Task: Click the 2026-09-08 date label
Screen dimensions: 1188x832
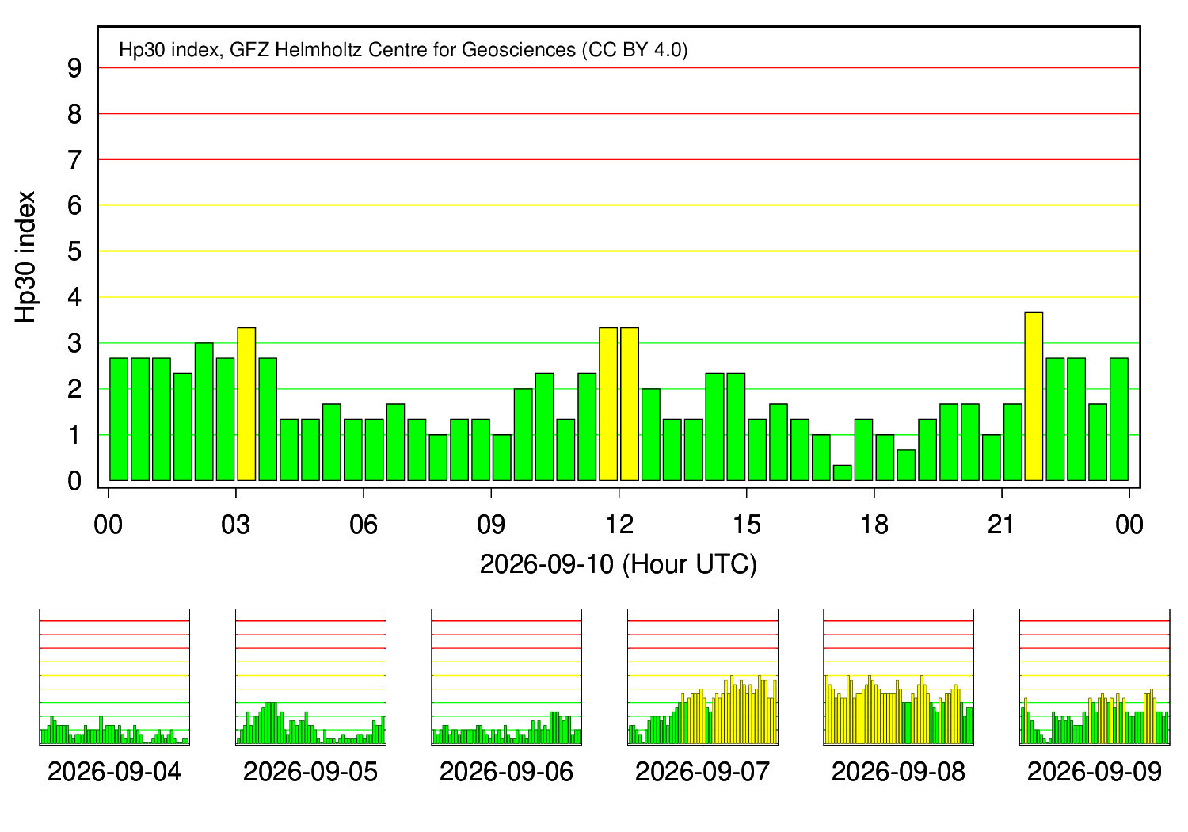Action: pos(898,772)
